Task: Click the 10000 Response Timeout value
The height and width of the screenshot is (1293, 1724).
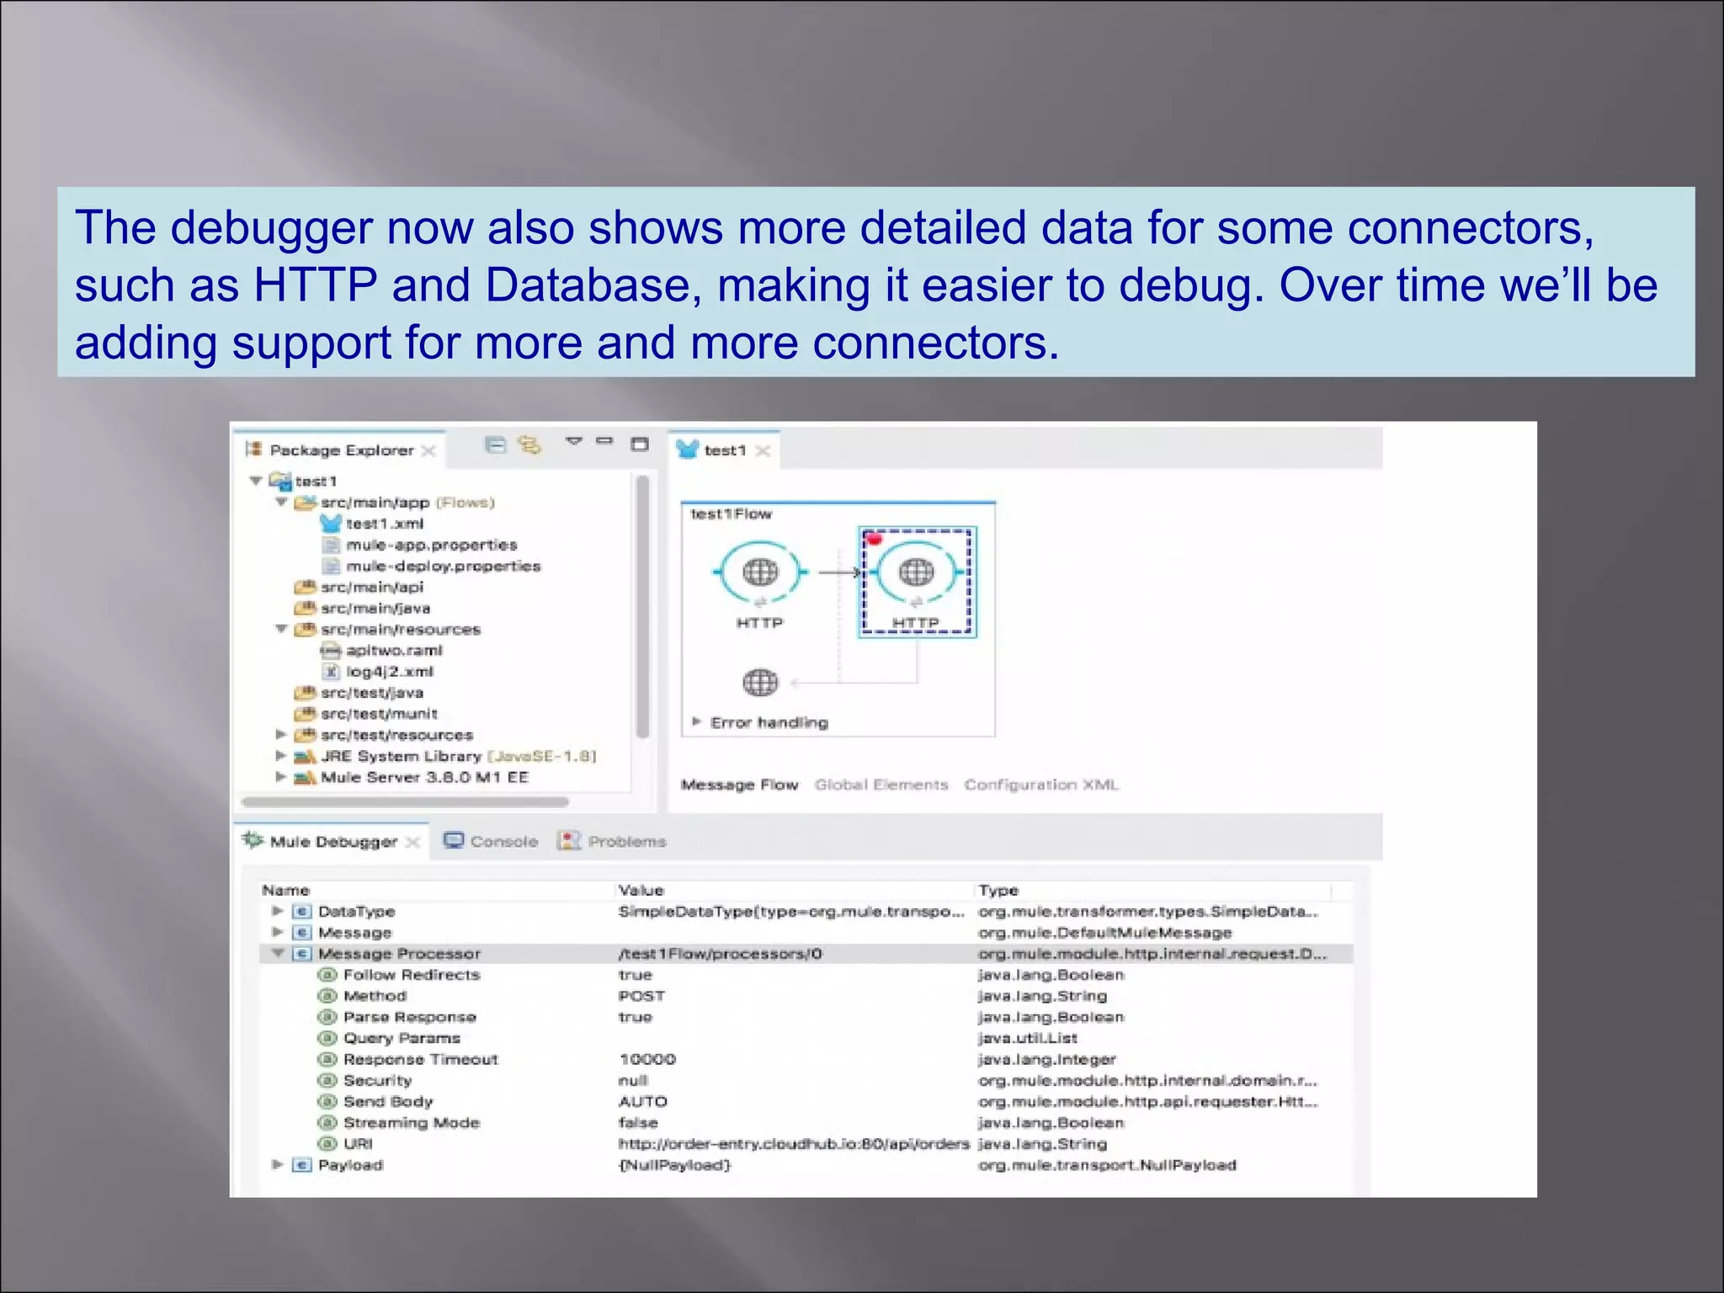Action: 647,1059
